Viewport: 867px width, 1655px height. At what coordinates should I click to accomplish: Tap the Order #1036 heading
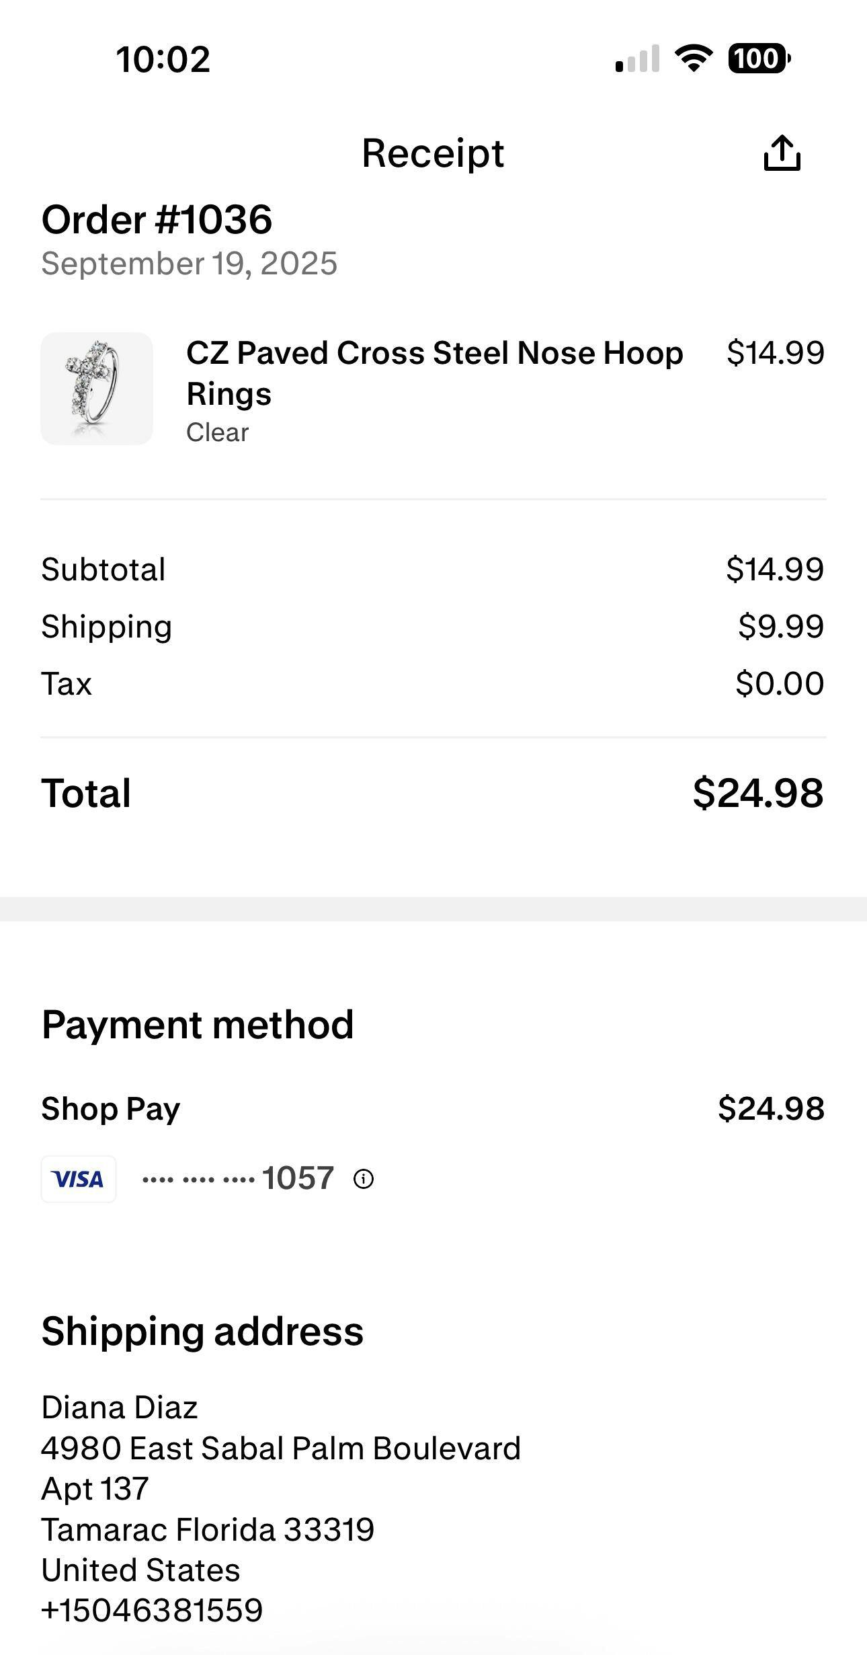click(x=157, y=219)
